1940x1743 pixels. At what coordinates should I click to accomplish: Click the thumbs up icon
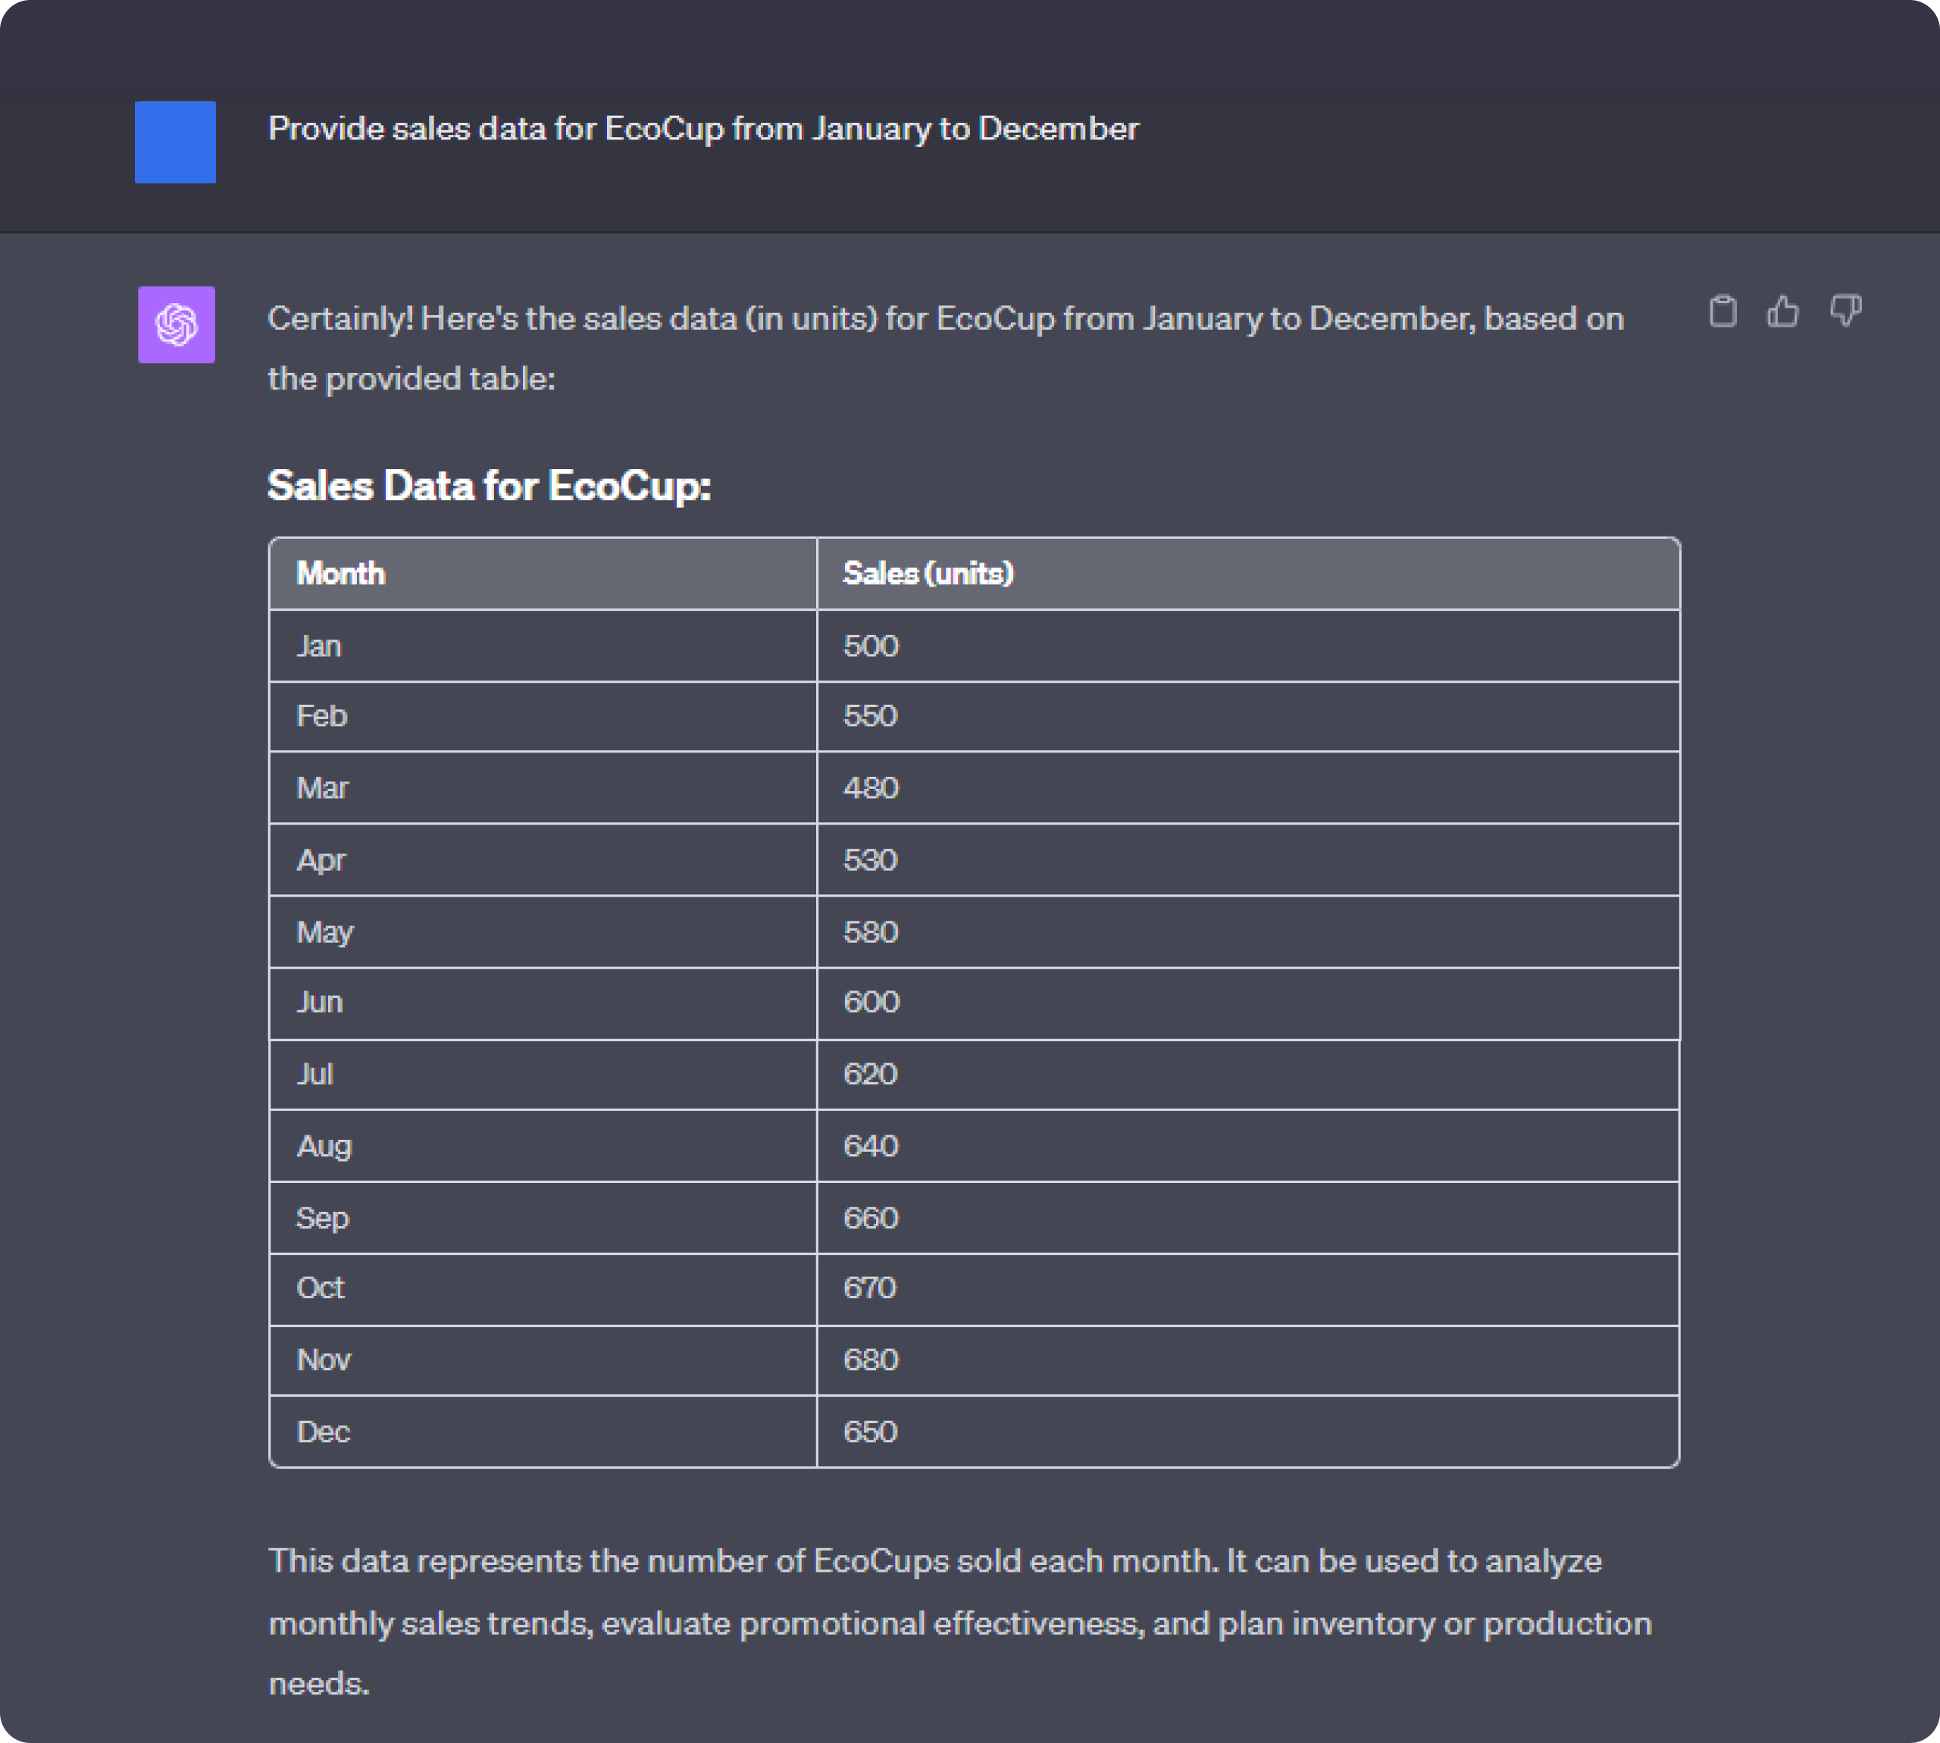(x=1782, y=311)
